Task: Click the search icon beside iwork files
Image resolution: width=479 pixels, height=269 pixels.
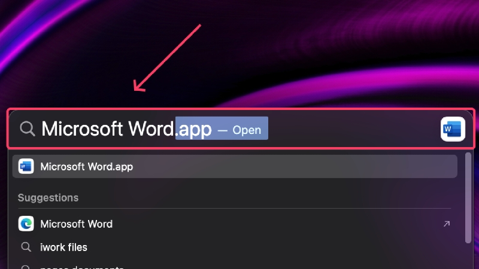Action: [26, 247]
